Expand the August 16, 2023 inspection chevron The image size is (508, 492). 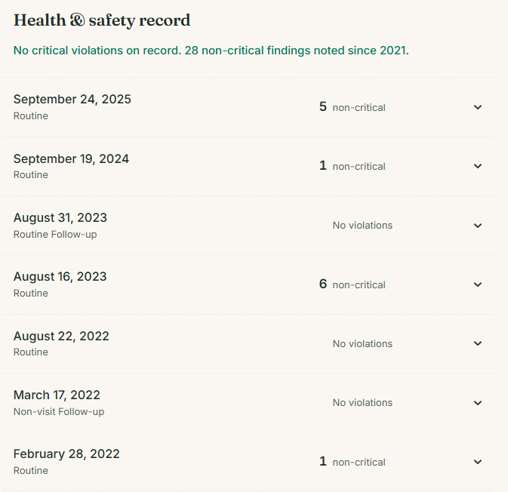pos(478,284)
